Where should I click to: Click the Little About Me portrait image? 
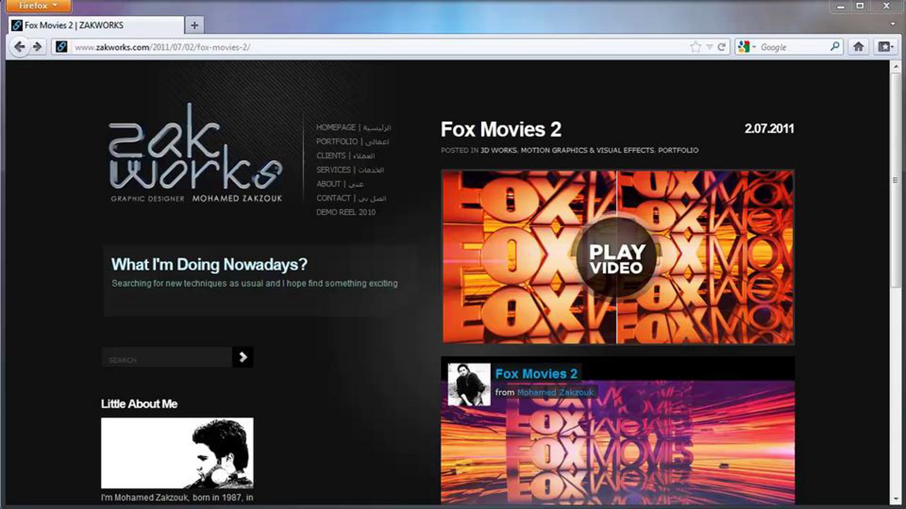[x=177, y=453]
